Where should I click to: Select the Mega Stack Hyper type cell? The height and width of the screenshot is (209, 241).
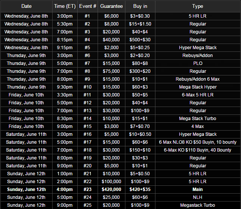tap(197, 87)
